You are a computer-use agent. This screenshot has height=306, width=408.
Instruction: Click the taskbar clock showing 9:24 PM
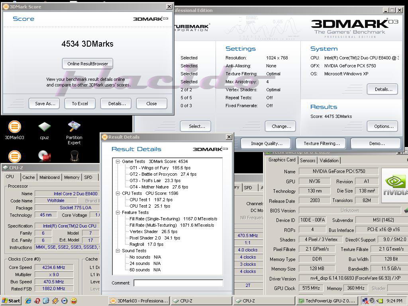tap(394, 301)
